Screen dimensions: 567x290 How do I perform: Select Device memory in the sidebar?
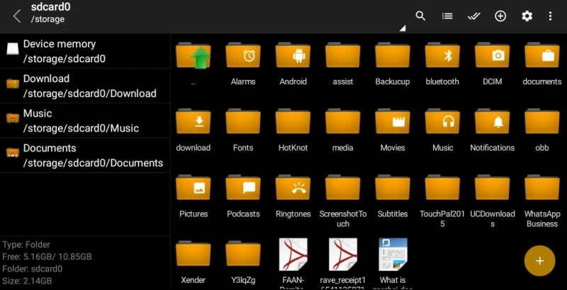[x=85, y=51]
